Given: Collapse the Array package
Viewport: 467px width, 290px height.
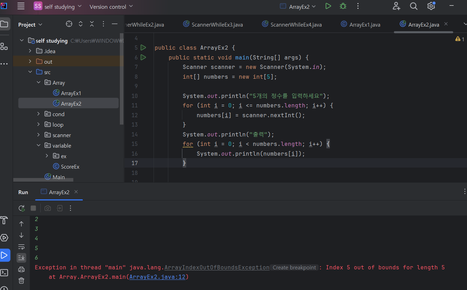Looking at the screenshot, I should pyautogui.click(x=39, y=83).
